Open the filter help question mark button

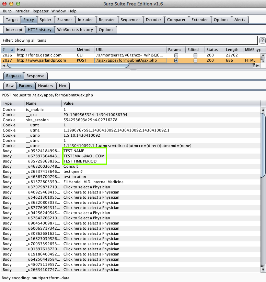tap(262, 41)
